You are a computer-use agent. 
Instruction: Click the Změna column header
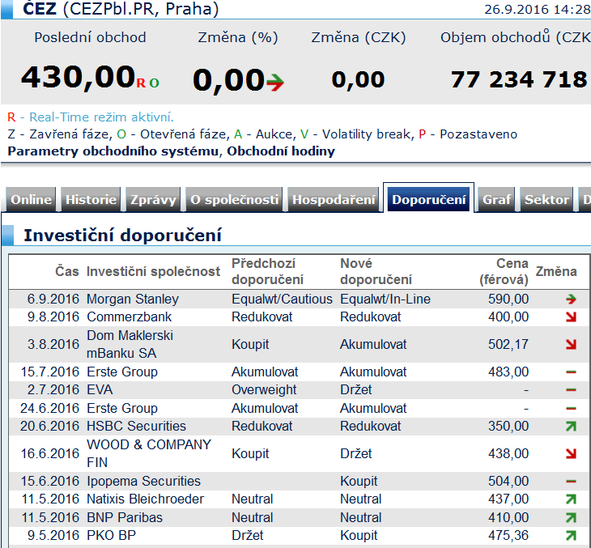[x=556, y=271]
